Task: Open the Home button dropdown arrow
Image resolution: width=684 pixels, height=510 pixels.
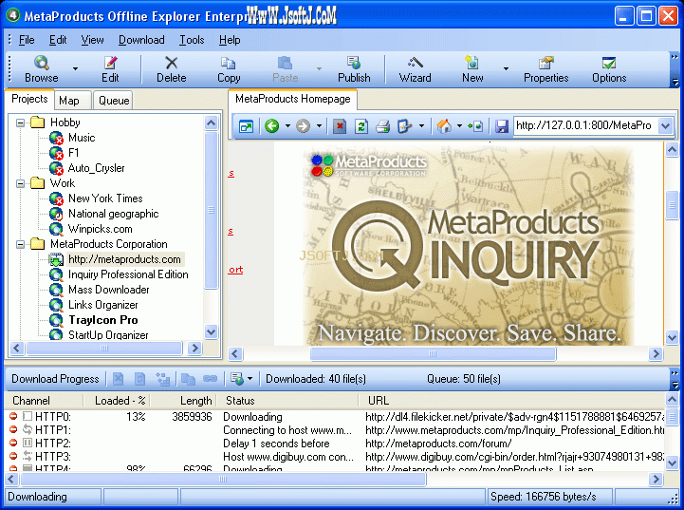Action: pyautogui.click(x=459, y=126)
